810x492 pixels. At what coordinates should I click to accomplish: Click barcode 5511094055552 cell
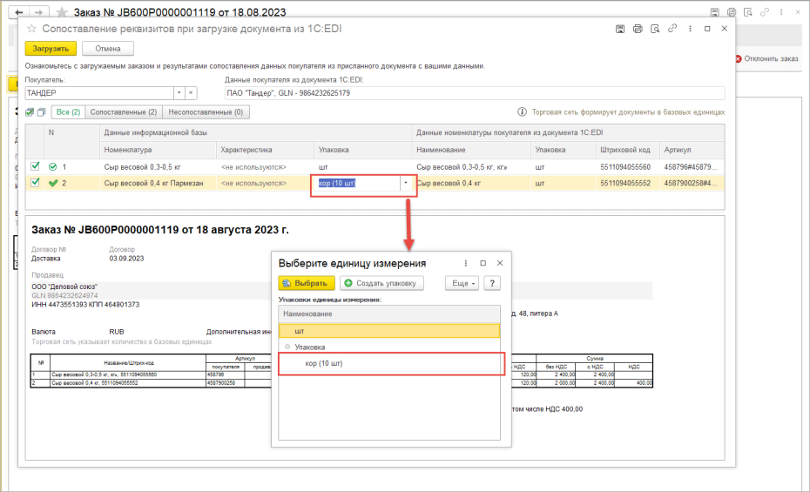point(627,183)
